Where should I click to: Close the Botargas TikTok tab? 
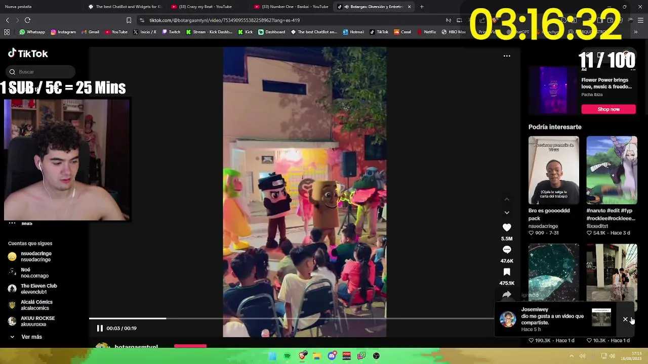point(409,7)
